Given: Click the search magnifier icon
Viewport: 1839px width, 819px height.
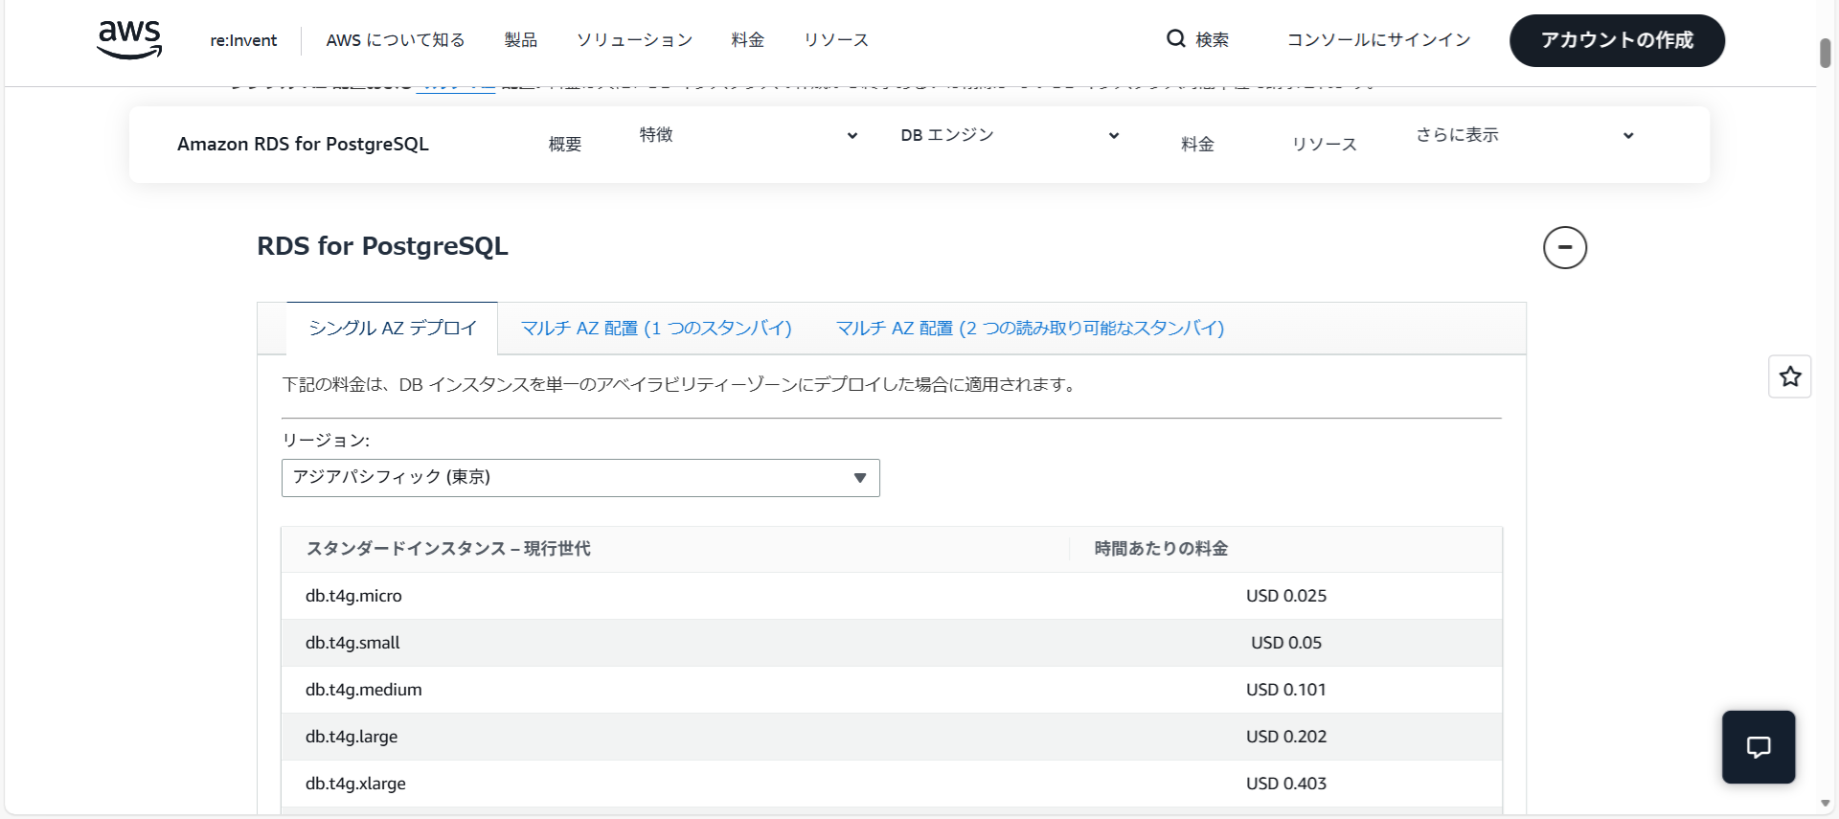Looking at the screenshot, I should click(x=1175, y=39).
